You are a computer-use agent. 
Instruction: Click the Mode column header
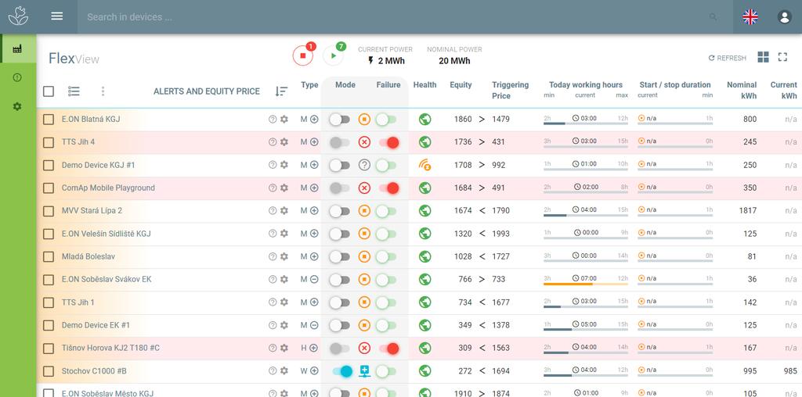click(345, 84)
